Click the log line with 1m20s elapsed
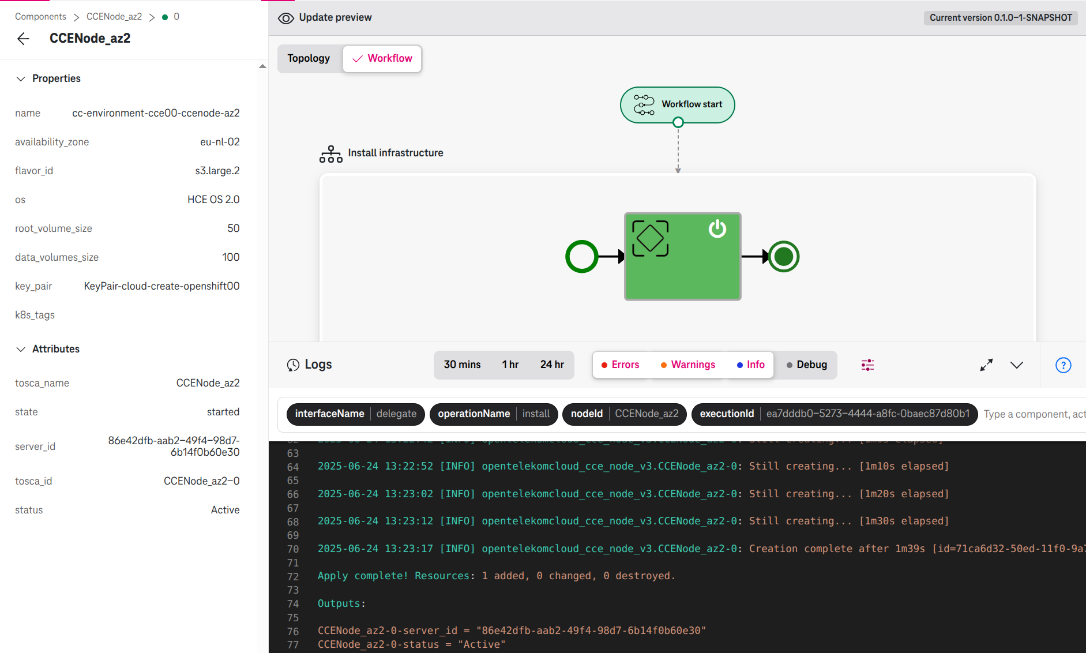1086x653 pixels. [x=633, y=494]
